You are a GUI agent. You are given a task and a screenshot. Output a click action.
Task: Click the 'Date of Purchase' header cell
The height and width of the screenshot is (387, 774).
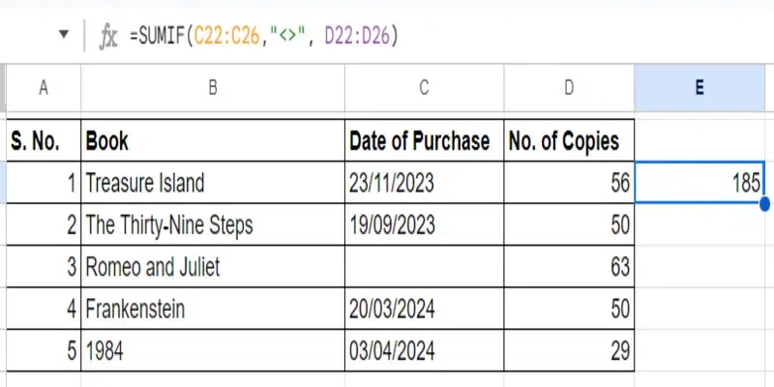pos(424,141)
